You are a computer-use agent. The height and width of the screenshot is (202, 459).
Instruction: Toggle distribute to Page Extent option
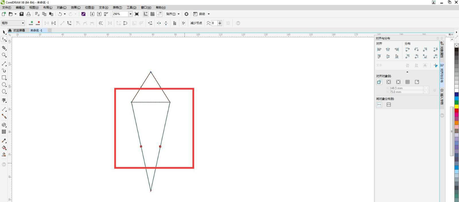point(388,105)
